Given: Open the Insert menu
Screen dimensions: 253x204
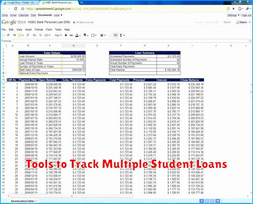Looking at the screenshot, I should 28,30.
